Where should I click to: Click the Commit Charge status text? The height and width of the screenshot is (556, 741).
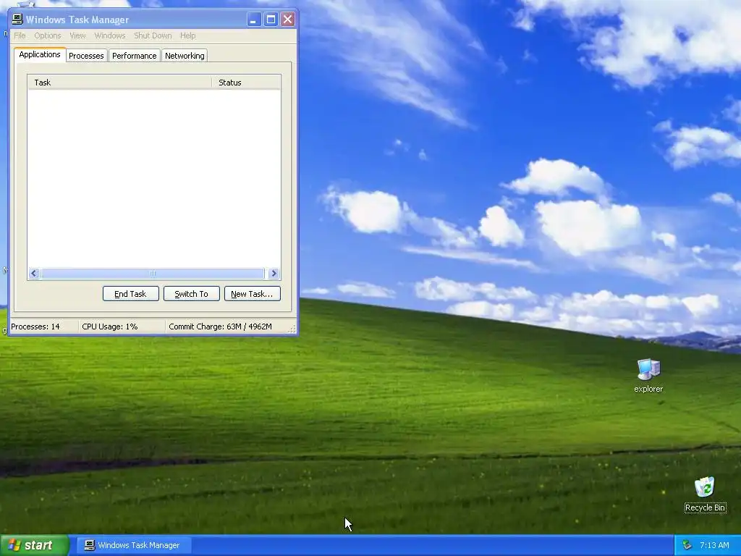tap(220, 327)
